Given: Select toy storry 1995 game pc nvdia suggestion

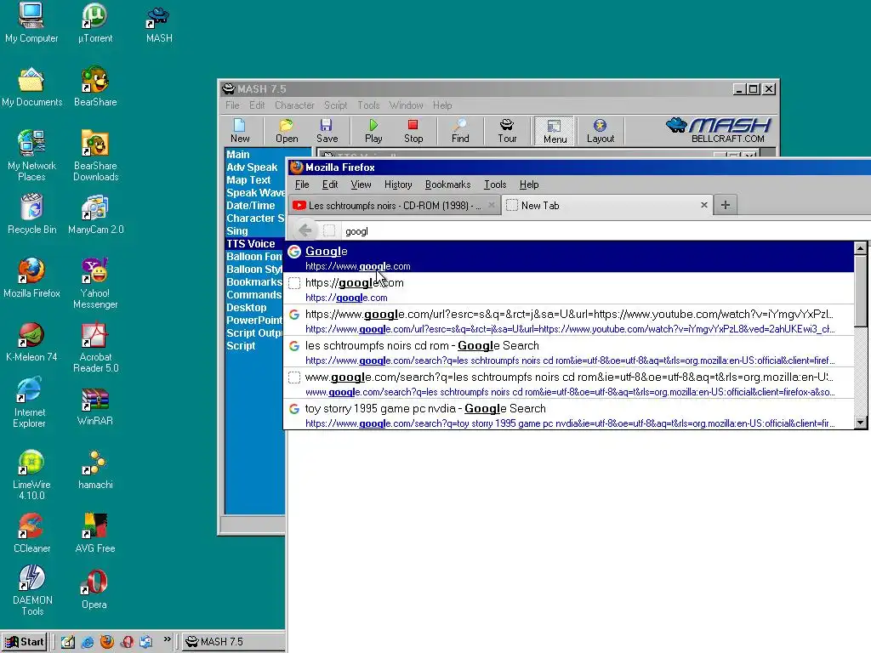Looking at the screenshot, I should [568, 414].
